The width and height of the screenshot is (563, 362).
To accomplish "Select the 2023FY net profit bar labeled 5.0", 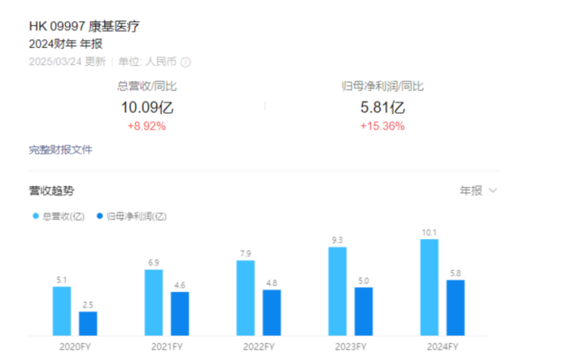I will click(x=364, y=312).
